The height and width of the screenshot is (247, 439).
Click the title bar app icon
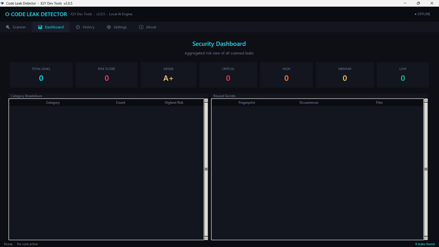click(x=3, y=3)
